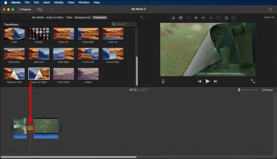Open the volume speaker tool
Image resolution: width=277 pixels, height=159 pixels.
203,18
